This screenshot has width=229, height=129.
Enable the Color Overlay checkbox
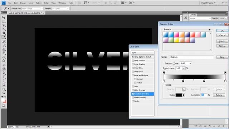tap(133, 90)
